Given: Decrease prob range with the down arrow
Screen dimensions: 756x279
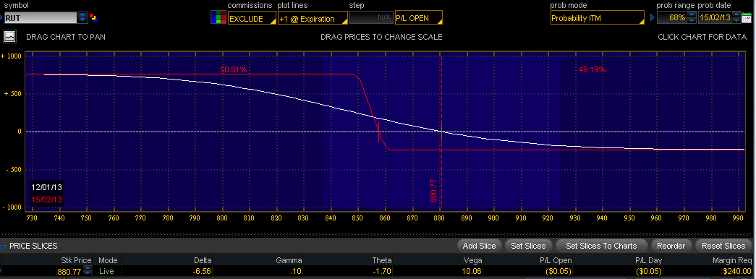Looking at the screenshot, I should point(692,21).
